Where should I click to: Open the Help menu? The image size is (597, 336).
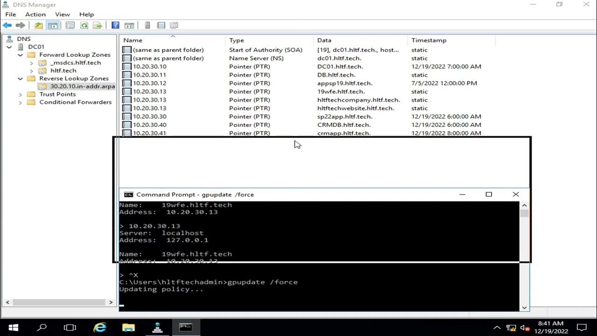click(86, 14)
